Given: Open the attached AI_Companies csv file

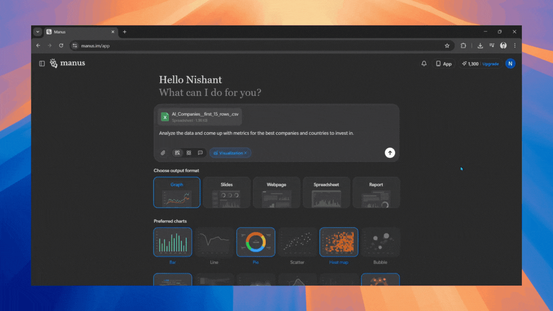Looking at the screenshot, I should 200,117.
